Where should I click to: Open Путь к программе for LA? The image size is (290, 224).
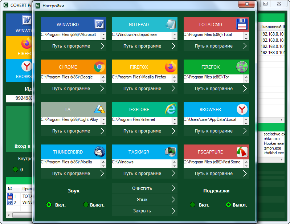point(74,131)
